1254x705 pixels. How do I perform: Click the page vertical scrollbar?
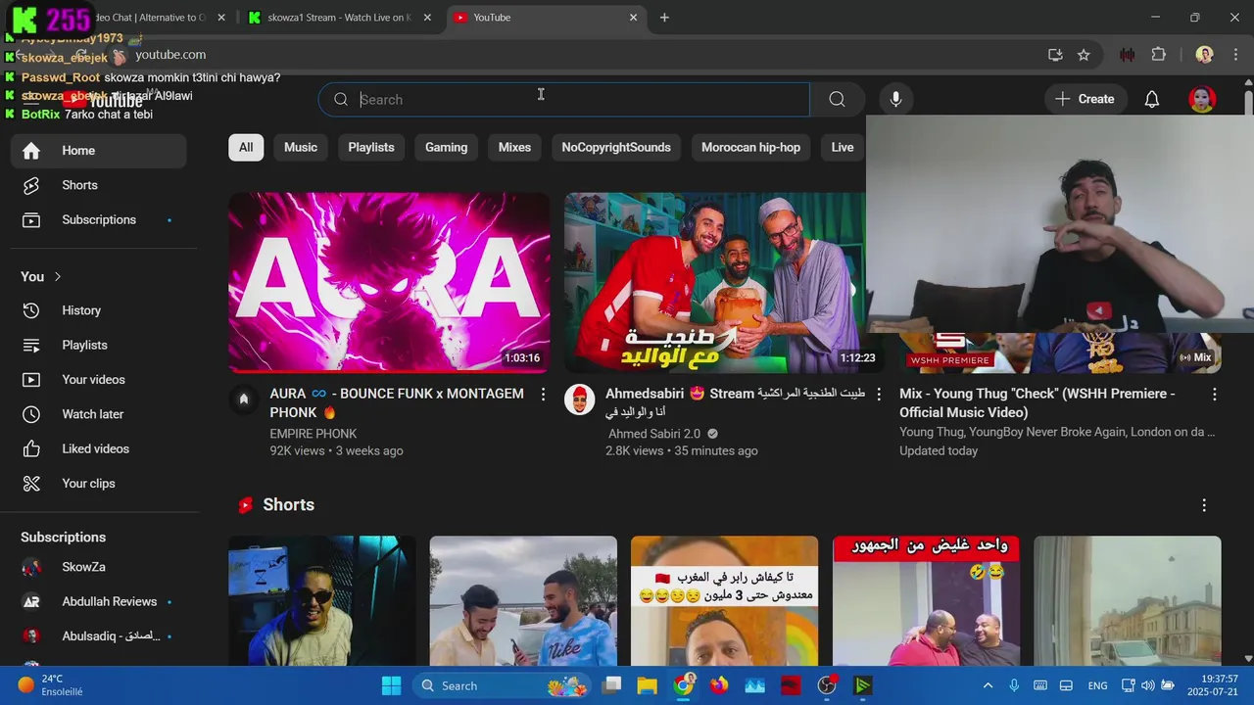point(1248,103)
